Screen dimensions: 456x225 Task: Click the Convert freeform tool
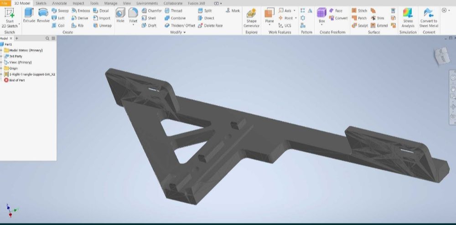tap(338, 18)
